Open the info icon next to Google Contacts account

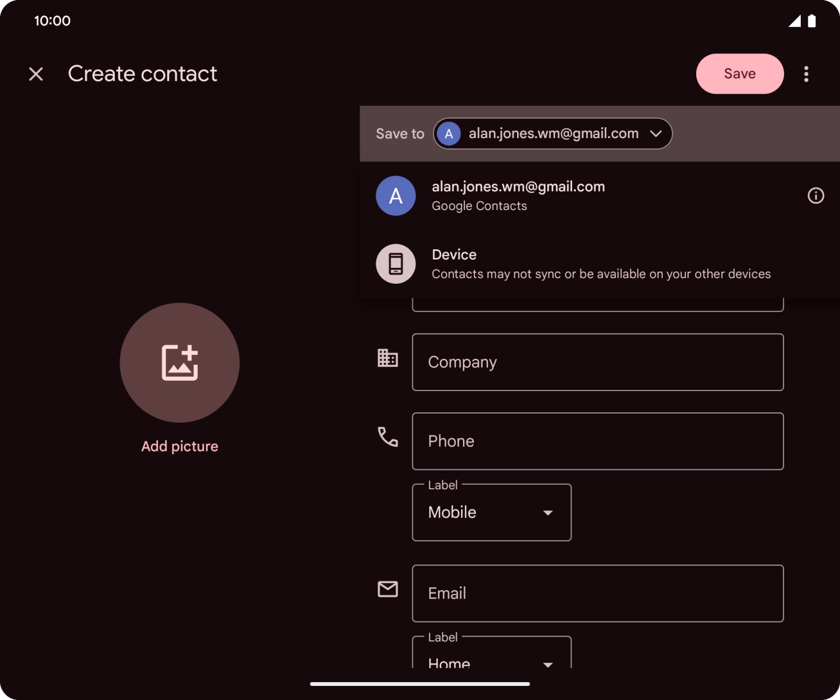(816, 196)
